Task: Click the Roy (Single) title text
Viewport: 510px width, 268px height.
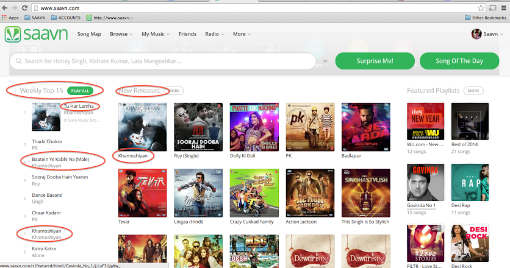Action: (187, 155)
